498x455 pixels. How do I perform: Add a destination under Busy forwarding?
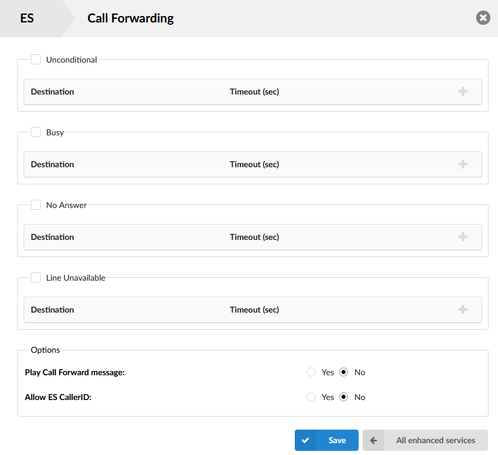tap(463, 164)
